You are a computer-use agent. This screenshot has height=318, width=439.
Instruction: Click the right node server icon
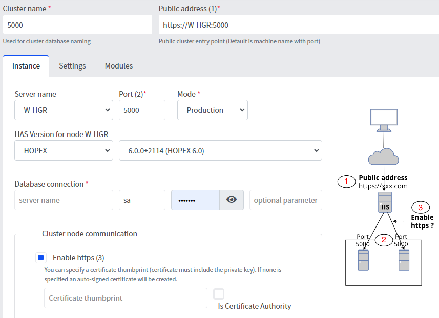coord(404,261)
